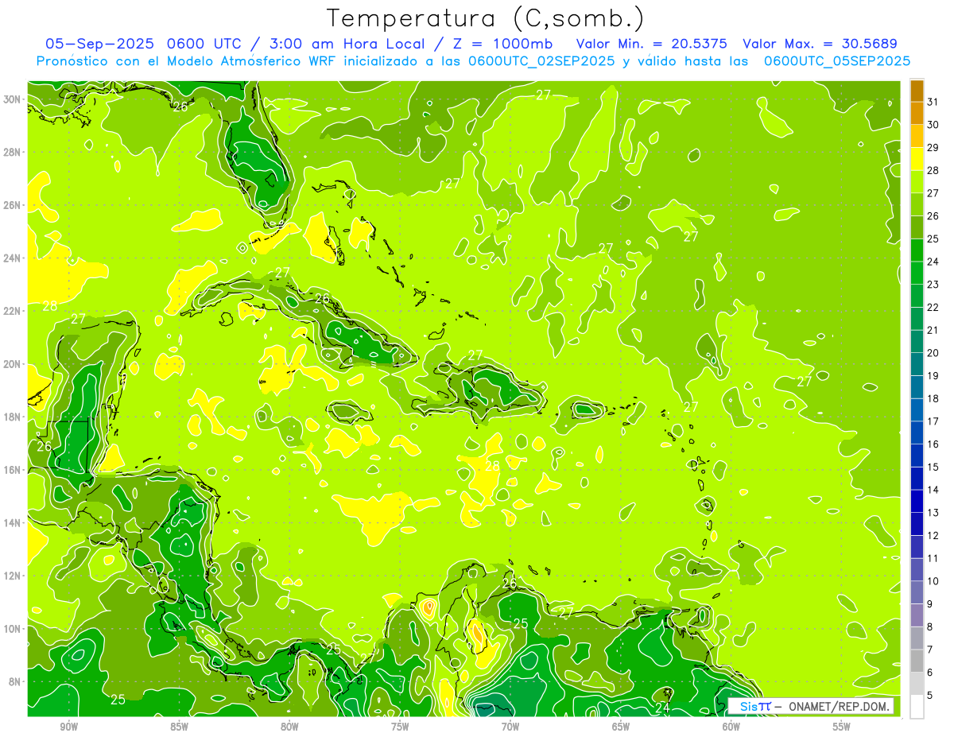This screenshot has height=737, width=954.
Task: Pick the lime colorbar segment between 27 and 28
Action: [917, 182]
